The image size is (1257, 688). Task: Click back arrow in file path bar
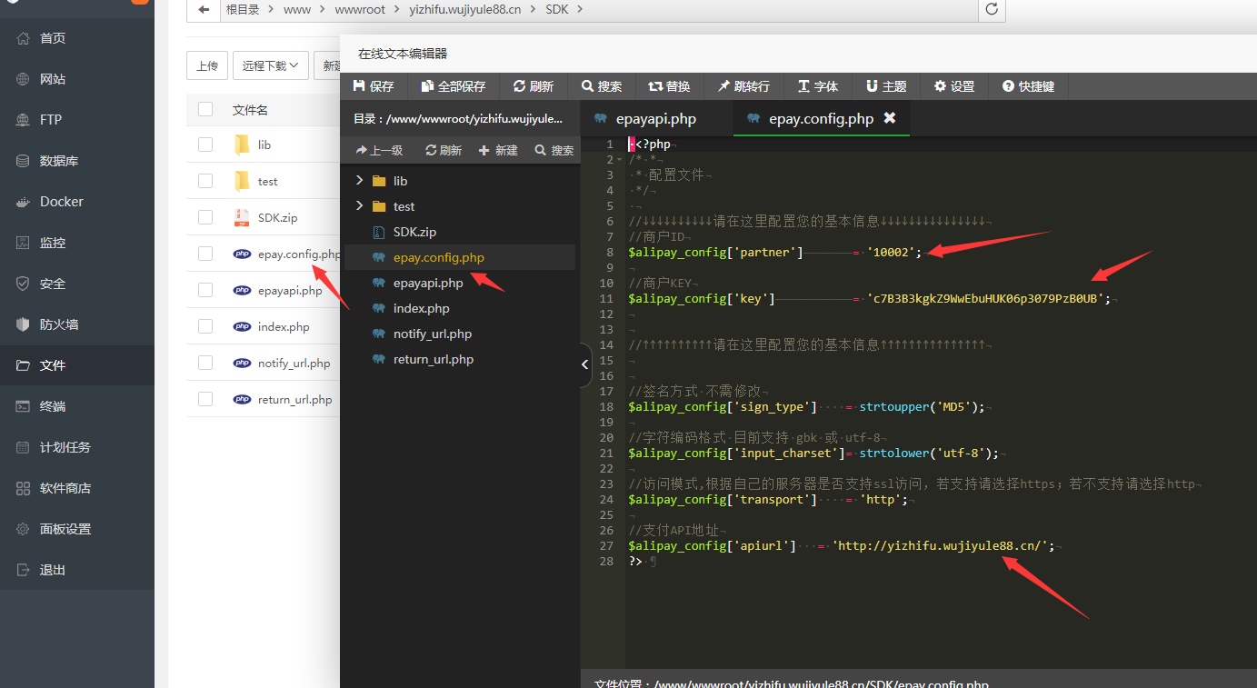tap(204, 9)
